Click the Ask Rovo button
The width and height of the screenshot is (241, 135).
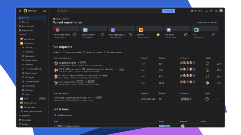click(x=197, y=11)
